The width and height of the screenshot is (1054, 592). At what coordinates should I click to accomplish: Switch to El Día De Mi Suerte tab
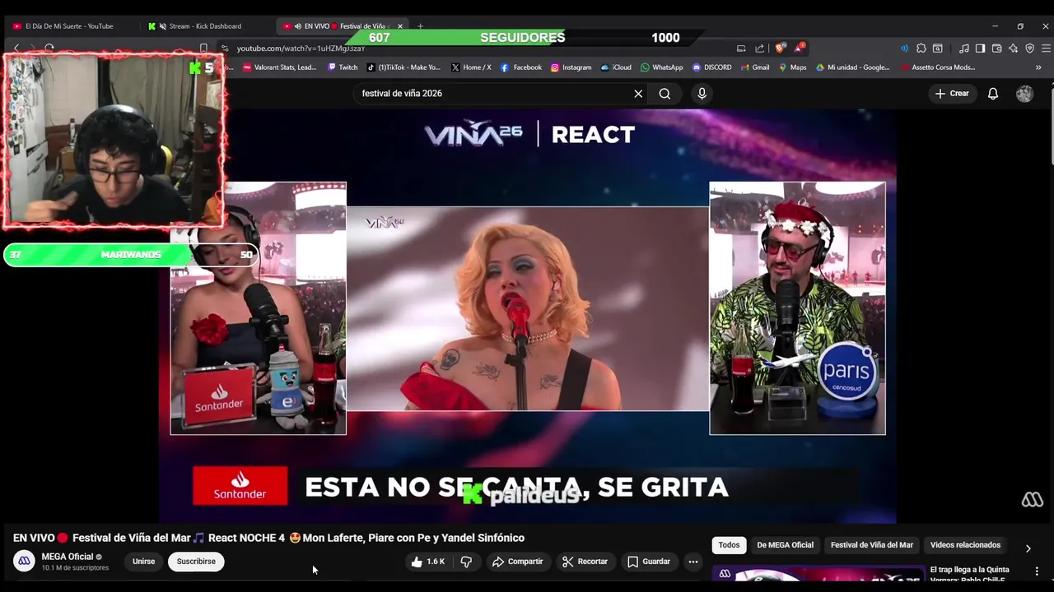click(69, 26)
